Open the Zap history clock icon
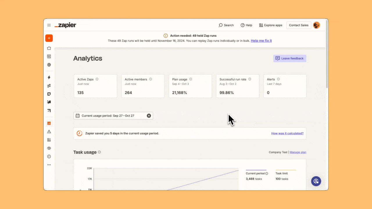This screenshot has width=372, height=209. 49,156
